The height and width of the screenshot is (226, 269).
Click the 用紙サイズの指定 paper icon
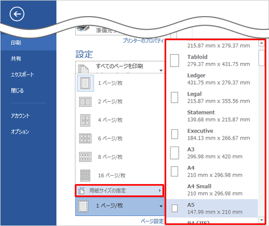[81, 191]
